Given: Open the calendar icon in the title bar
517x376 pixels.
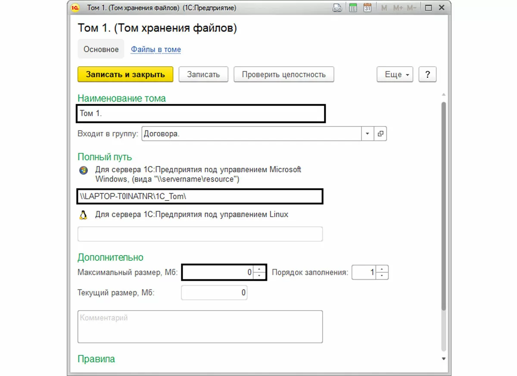Looking at the screenshot, I should coord(367,8).
